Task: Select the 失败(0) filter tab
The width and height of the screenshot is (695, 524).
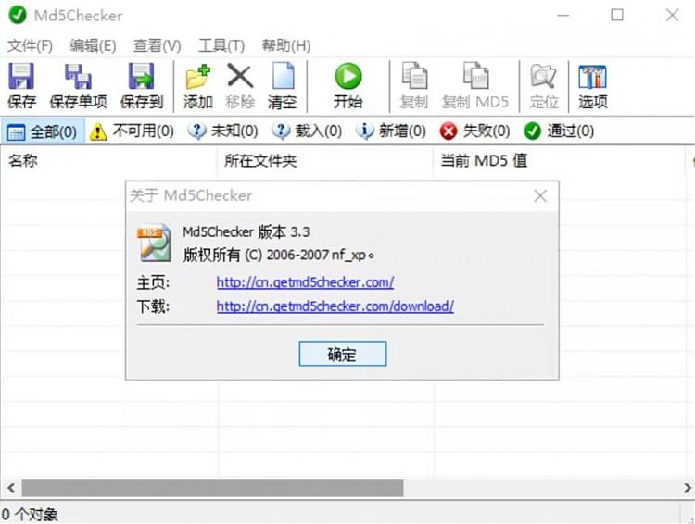Action: (474, 131)
